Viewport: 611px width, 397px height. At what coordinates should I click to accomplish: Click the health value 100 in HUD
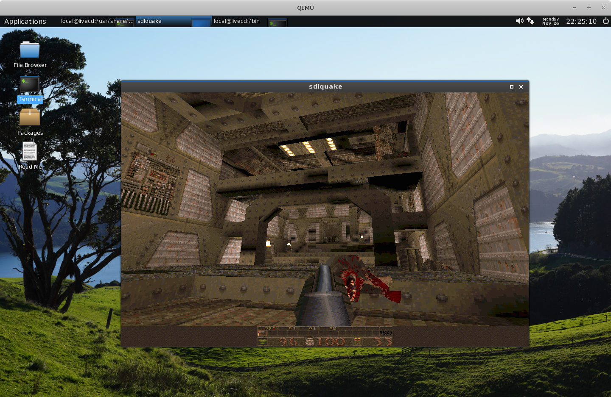pos(331,341)
